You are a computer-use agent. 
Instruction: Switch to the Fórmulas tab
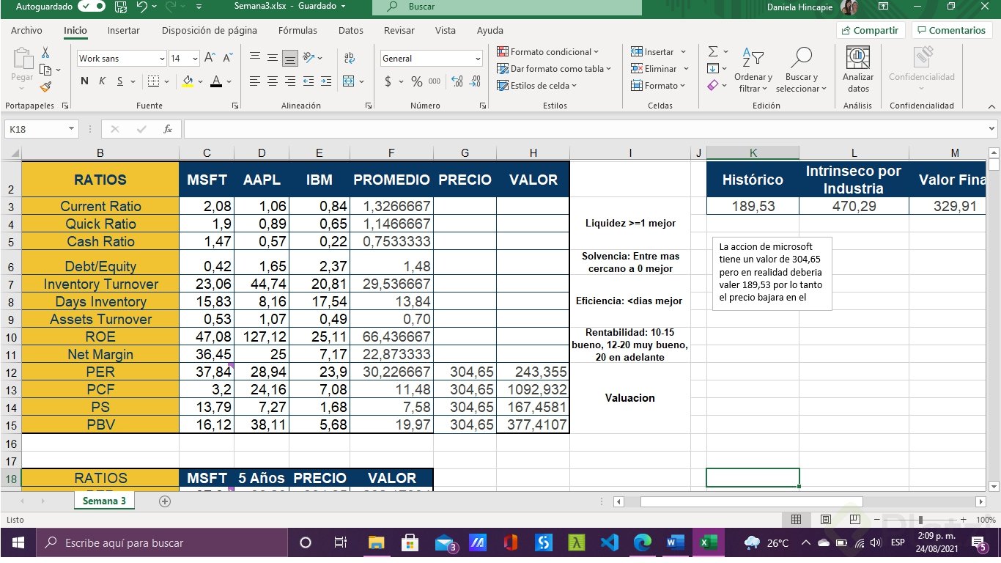pos(298,31)
